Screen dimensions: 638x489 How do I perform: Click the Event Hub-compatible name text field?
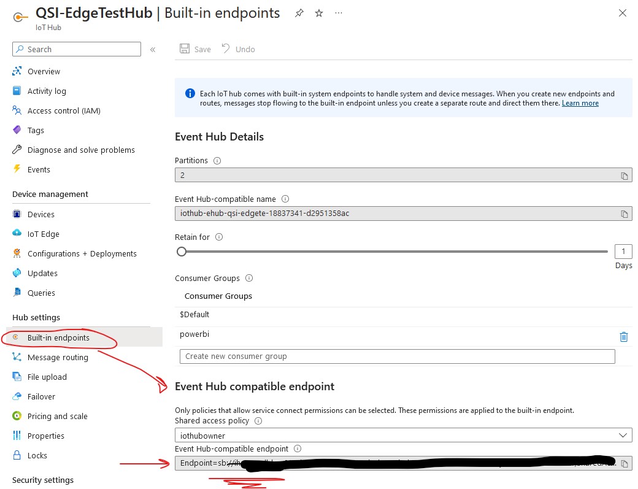pyautogui.click(x=403, y=214)
